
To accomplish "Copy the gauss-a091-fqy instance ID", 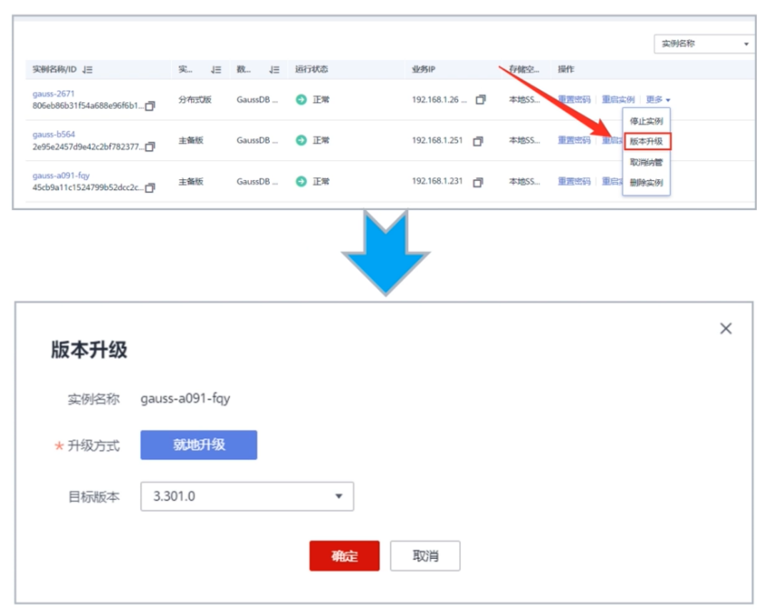I will tap(150, 187).
